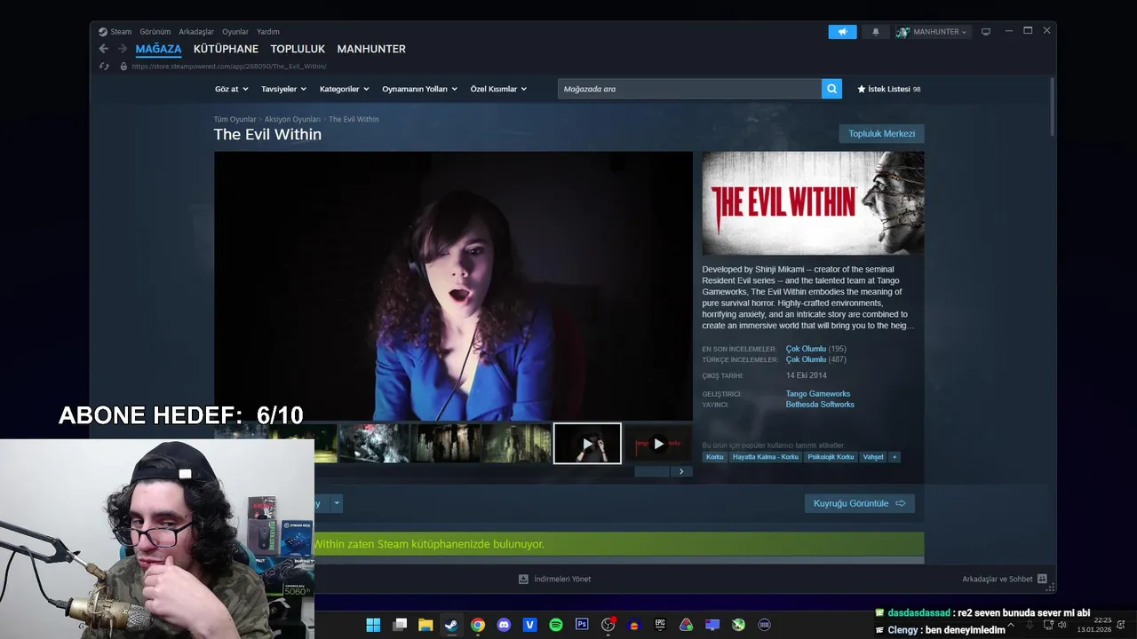The width and height of the screenshot is (1137, 639).
Task: Expand the Özel Kısımlar dropdown
Action: coord(498,89)
